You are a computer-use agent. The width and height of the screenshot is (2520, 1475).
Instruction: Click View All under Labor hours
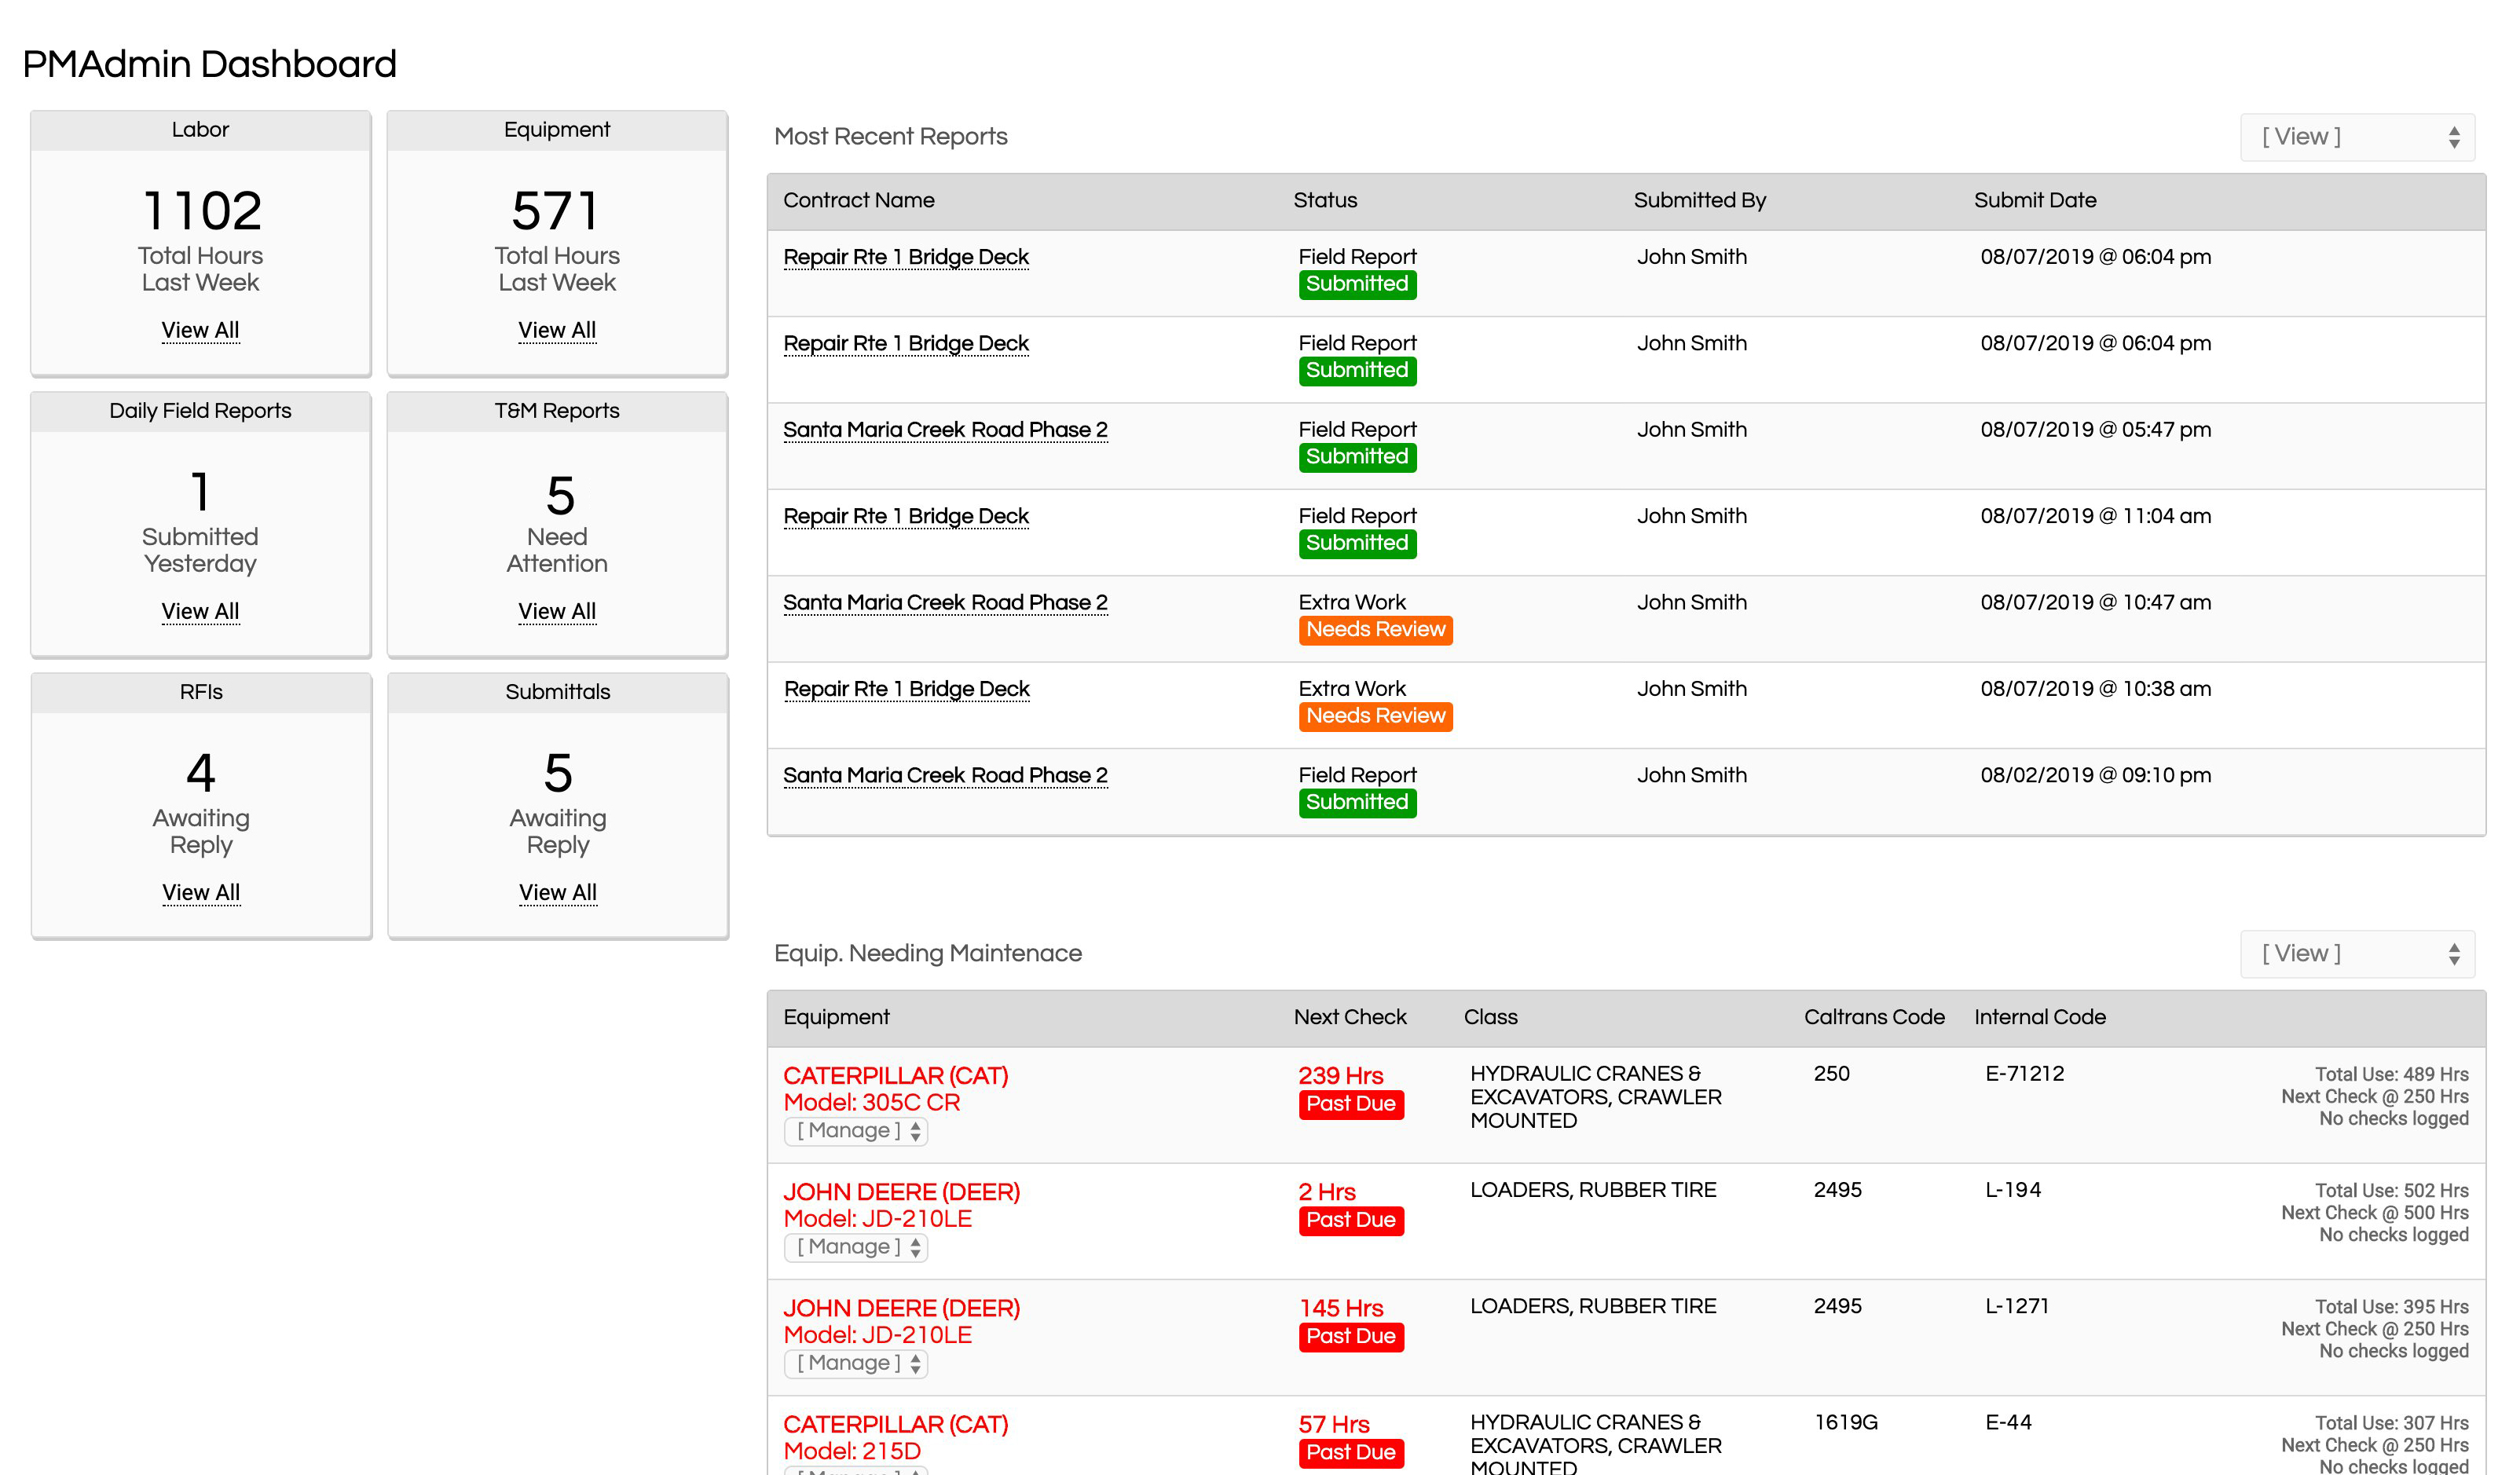[x=200, y=330]
